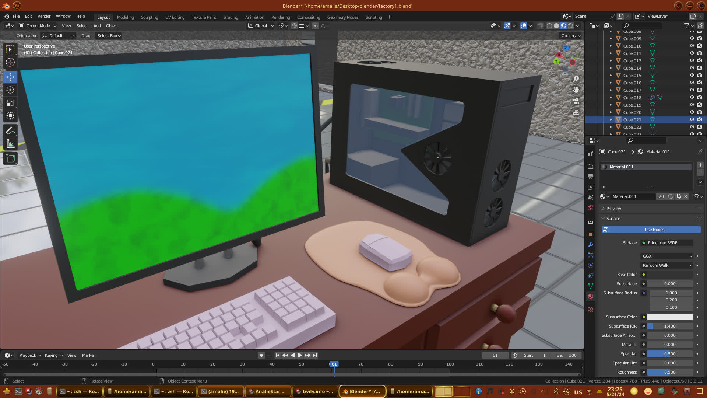Click the Add Cube tool
This screenshot has width=707, height=398.
10,158
